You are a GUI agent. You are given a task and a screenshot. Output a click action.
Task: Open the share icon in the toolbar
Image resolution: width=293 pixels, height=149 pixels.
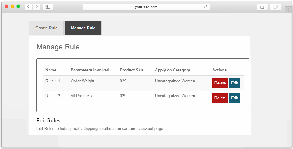click(x=262, y=7)
